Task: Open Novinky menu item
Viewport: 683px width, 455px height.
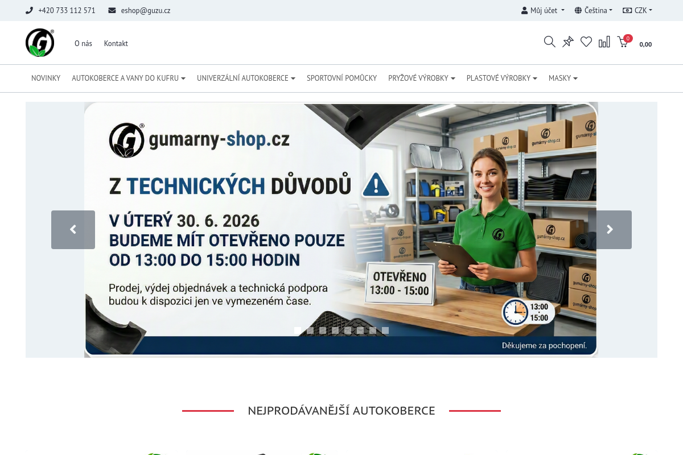Action: coord(46,78)
